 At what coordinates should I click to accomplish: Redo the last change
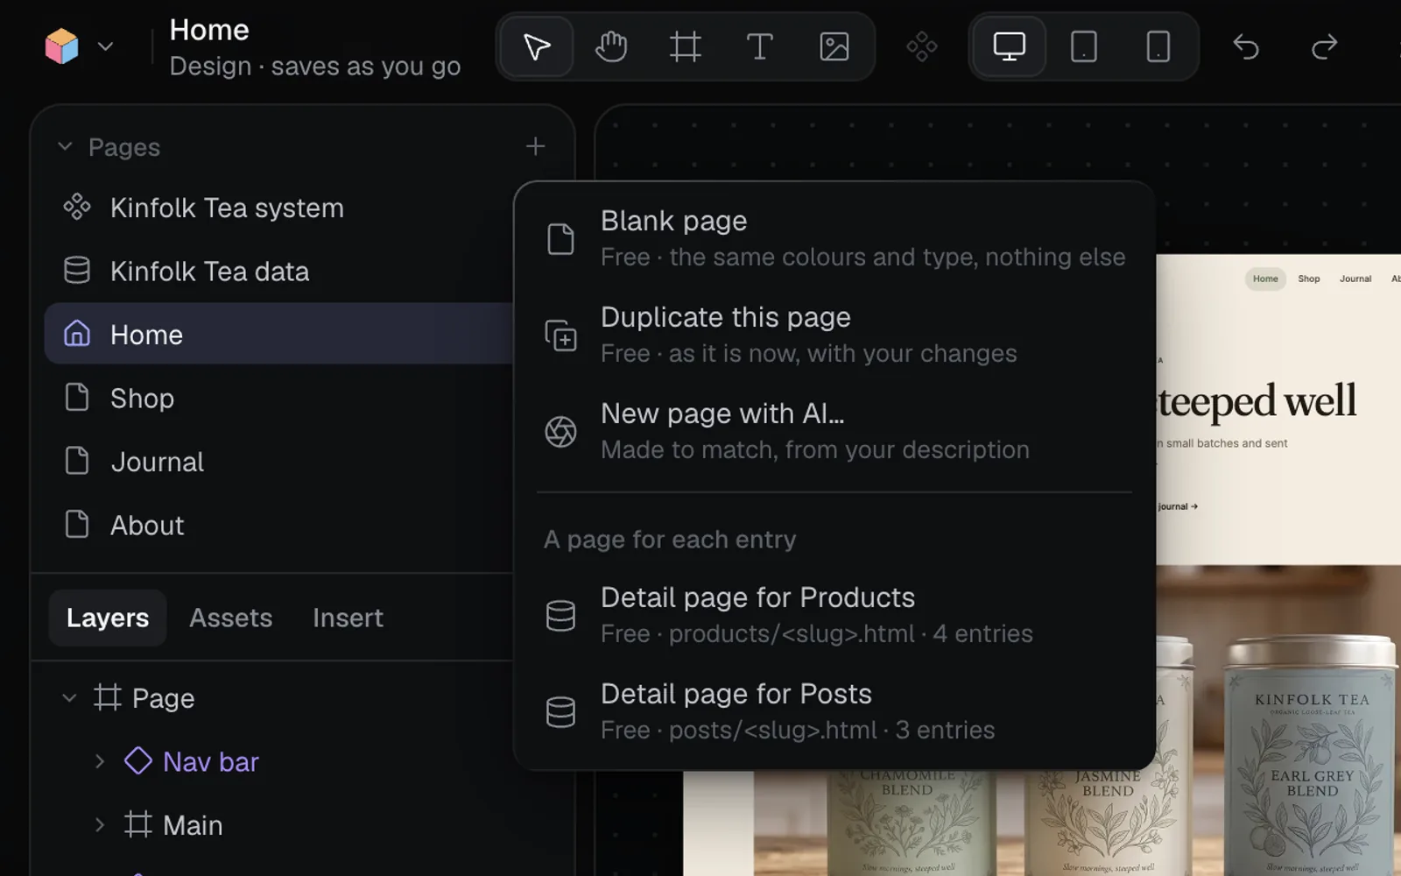[1324, 46]
